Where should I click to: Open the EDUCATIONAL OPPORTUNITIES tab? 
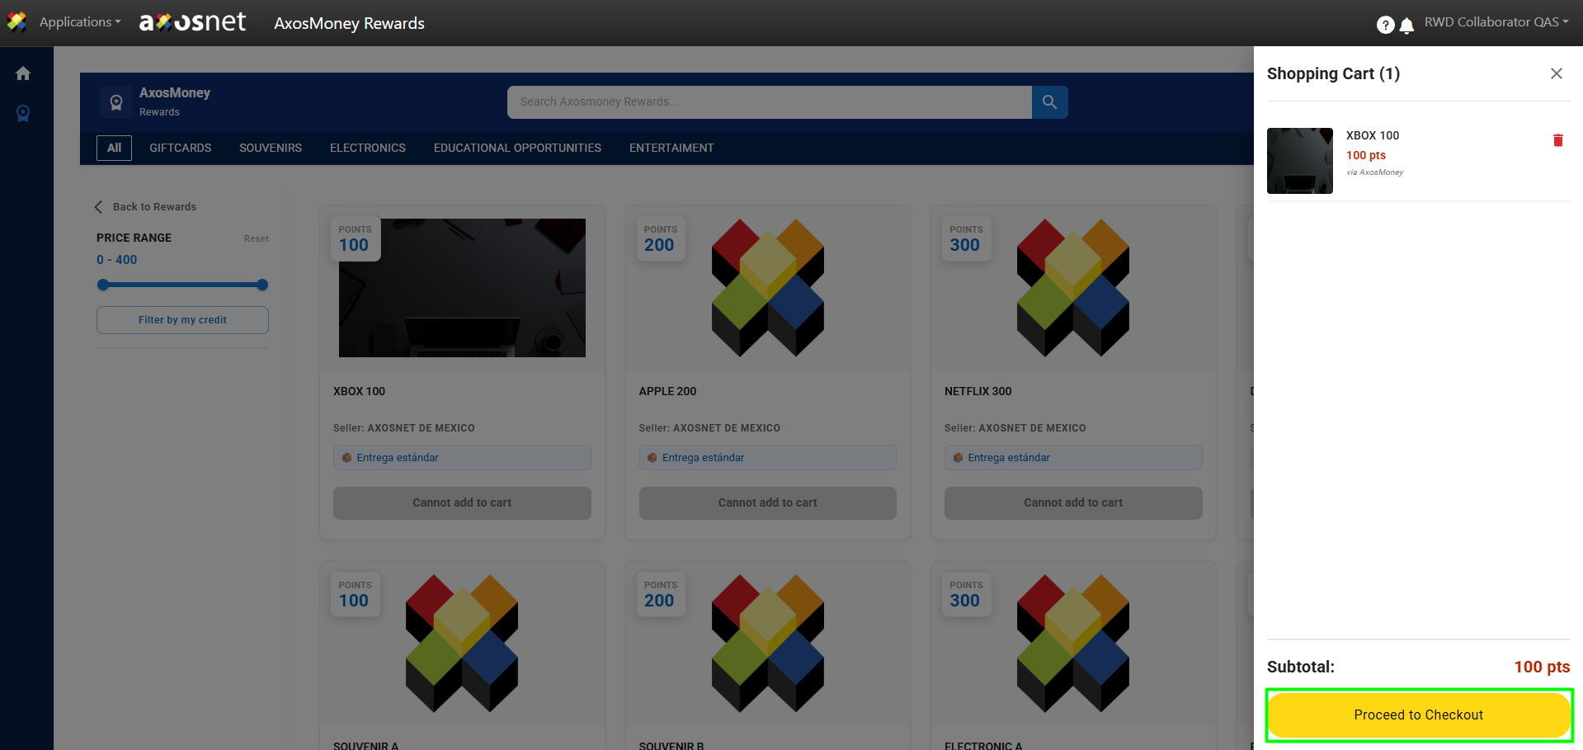pyautogui.click(x=517, y=148)
